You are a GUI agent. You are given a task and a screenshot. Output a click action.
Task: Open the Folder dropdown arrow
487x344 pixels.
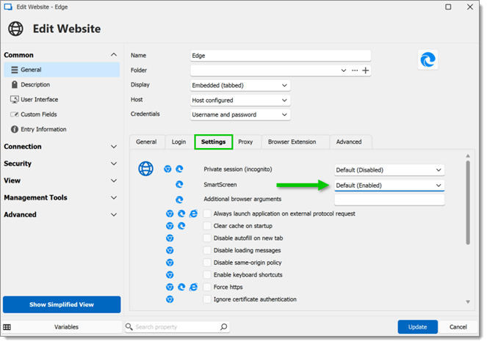[x=344, y=70]
